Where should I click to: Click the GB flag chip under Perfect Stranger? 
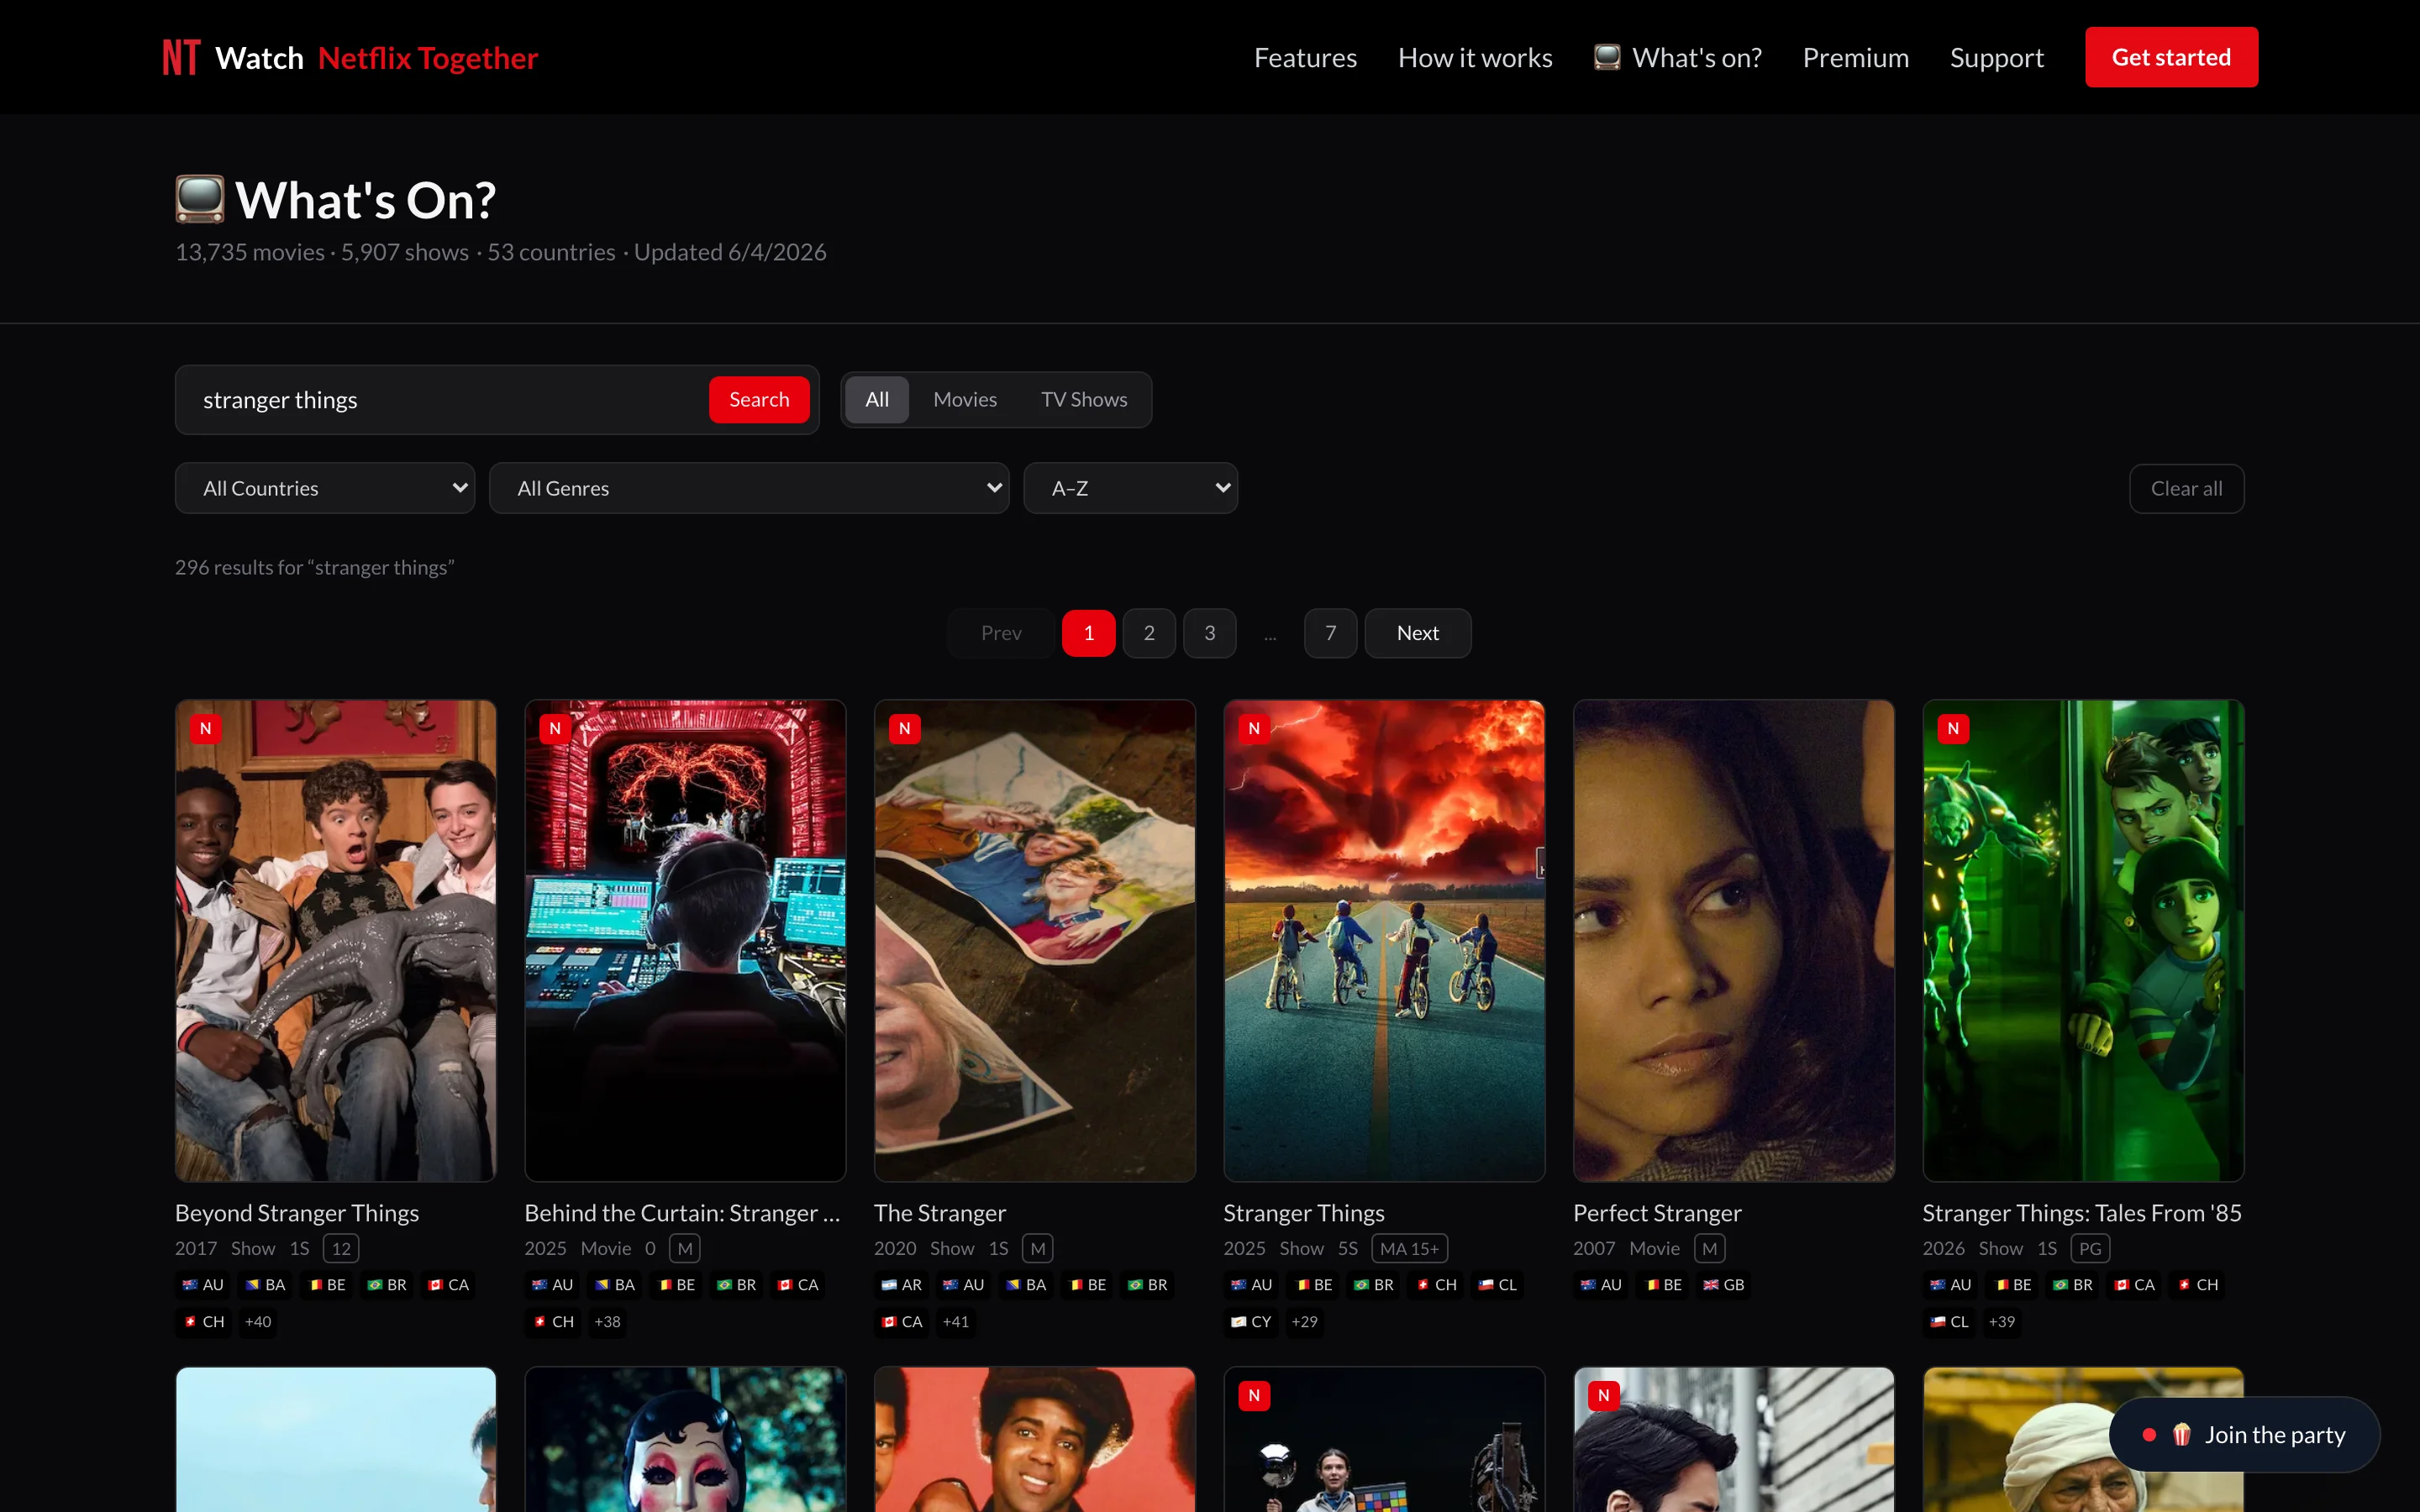coord(1724,1285)
